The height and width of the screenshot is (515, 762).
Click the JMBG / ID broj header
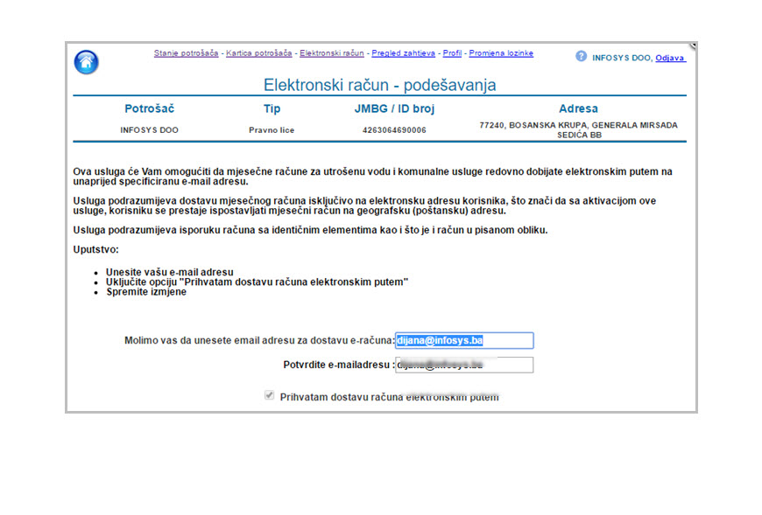394,108
